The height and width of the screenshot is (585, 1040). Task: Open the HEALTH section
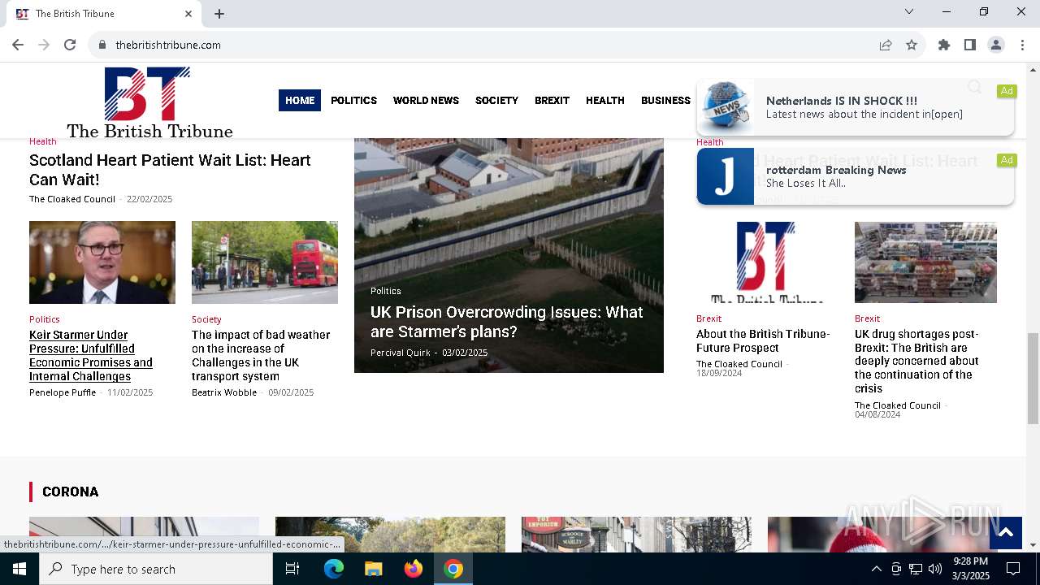(605, 100)
